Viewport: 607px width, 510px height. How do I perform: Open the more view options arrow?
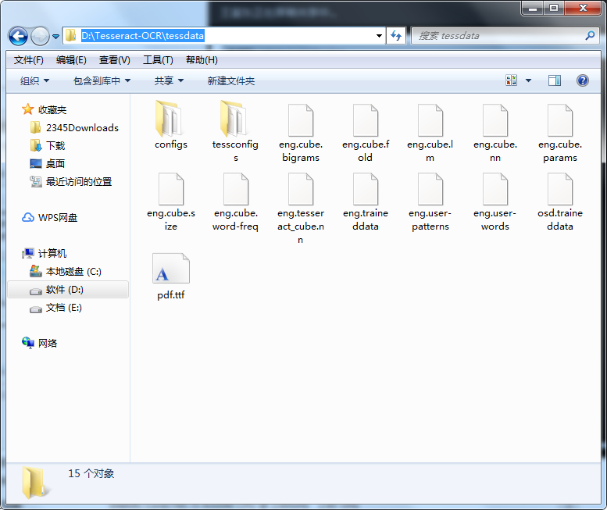528,80
